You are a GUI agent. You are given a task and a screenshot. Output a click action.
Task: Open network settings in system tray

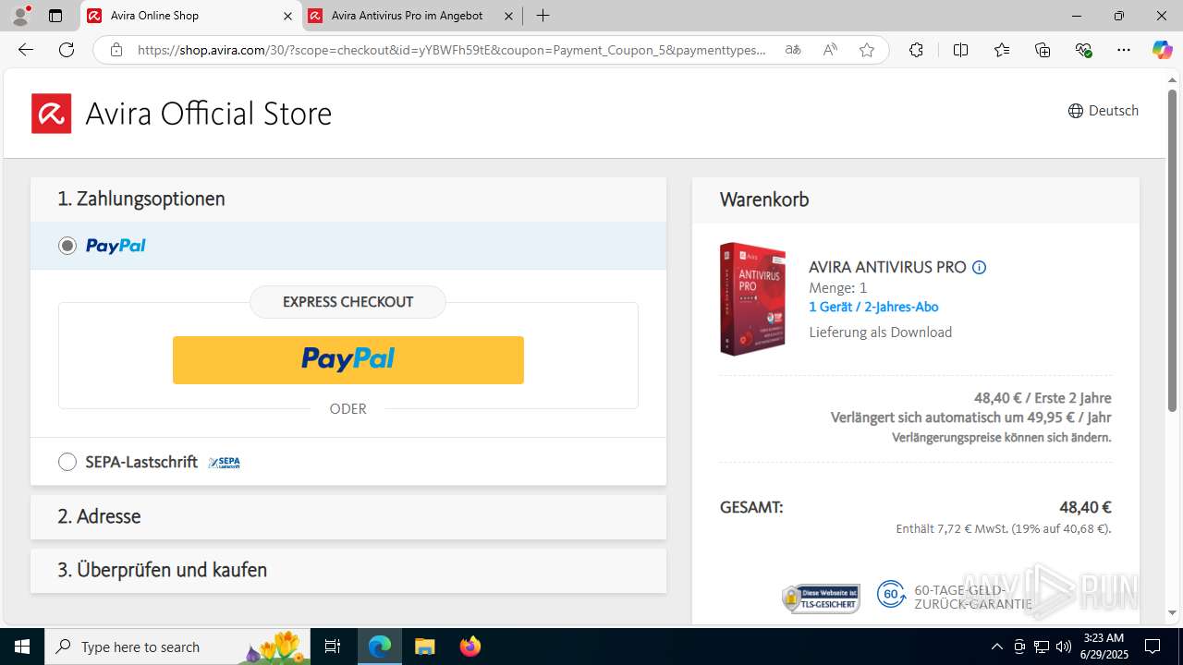click(1042, 647)
